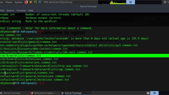This screenshot has width=169, height=95.
Task: Click the http_owa_common.txt metasploit path
Action: (x=44, y=66)
